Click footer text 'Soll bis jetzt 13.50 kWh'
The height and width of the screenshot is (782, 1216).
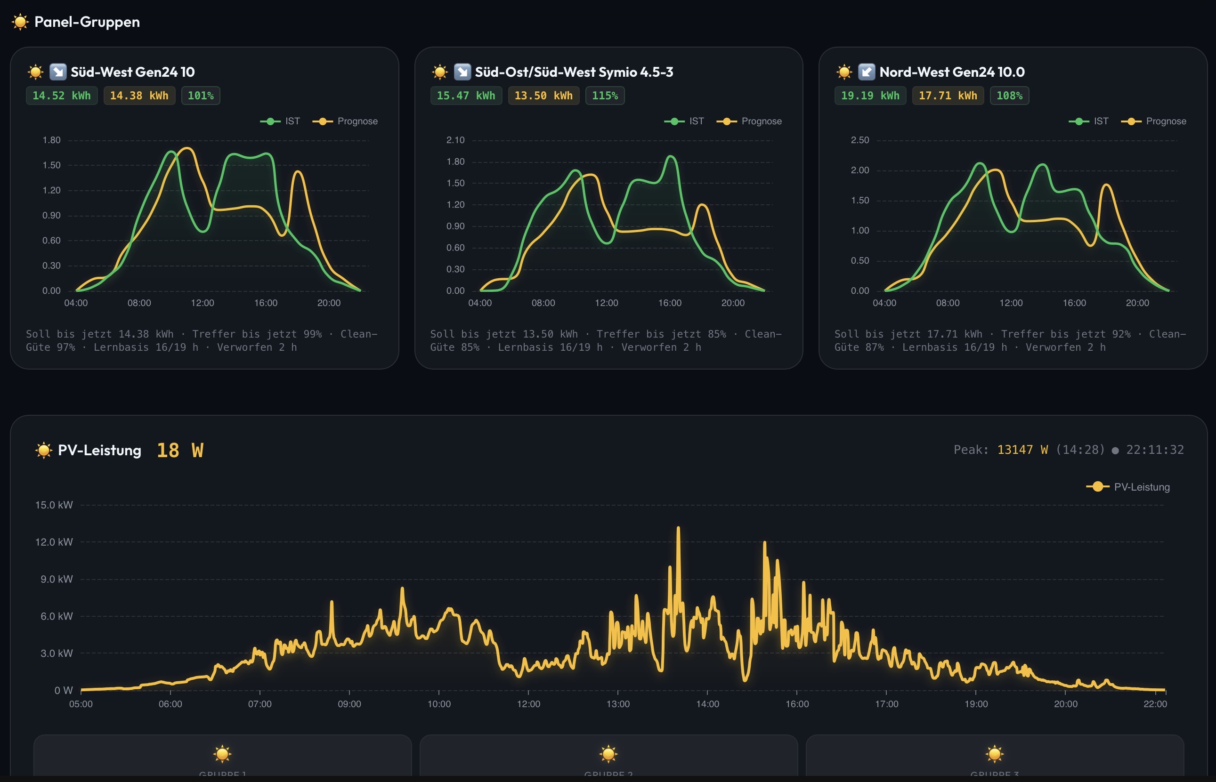click(x=504, y=334)
